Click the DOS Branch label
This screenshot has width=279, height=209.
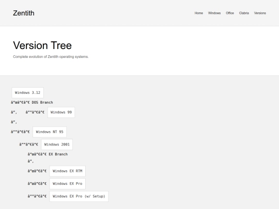pos(42,103)
